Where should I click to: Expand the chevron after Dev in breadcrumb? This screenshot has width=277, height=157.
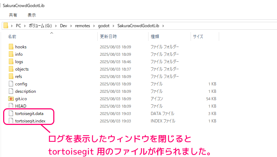71,26
